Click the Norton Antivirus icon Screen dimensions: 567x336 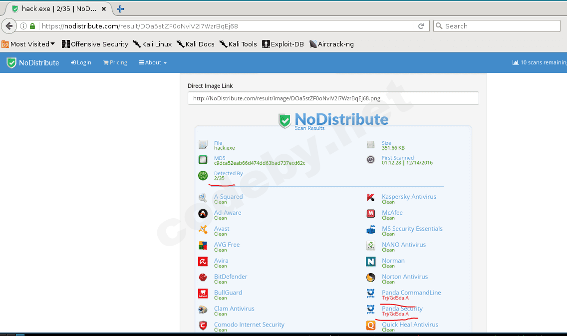[371, 278]
